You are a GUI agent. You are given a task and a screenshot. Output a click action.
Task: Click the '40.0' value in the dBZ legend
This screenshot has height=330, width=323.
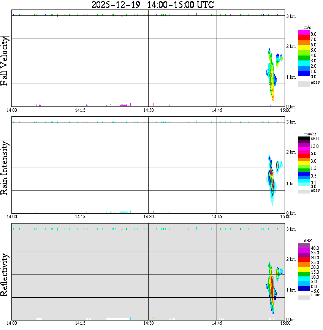click(x=315, y=248)
